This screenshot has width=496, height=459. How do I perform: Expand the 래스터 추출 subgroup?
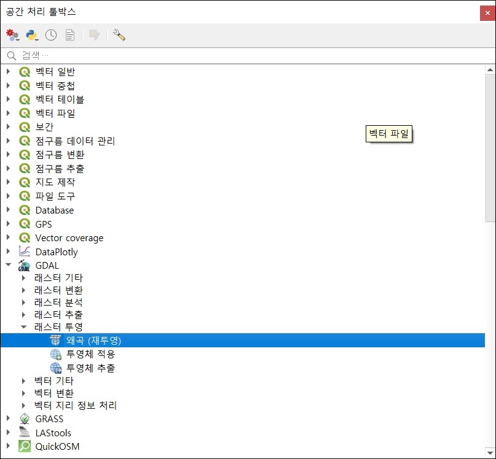[x=24, y=315]
